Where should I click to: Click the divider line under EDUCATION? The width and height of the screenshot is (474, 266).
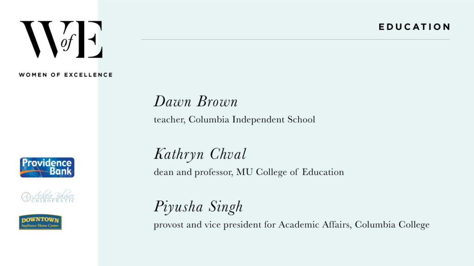click(x=295, y=40)
